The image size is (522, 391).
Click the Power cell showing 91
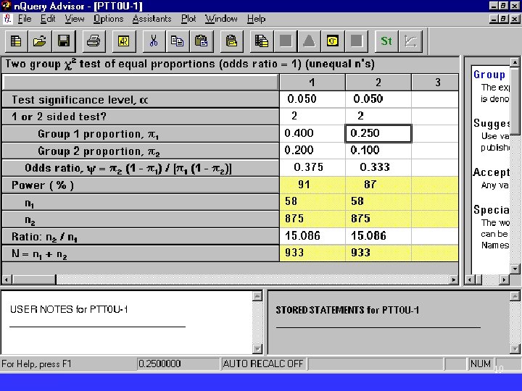(312, 185)
